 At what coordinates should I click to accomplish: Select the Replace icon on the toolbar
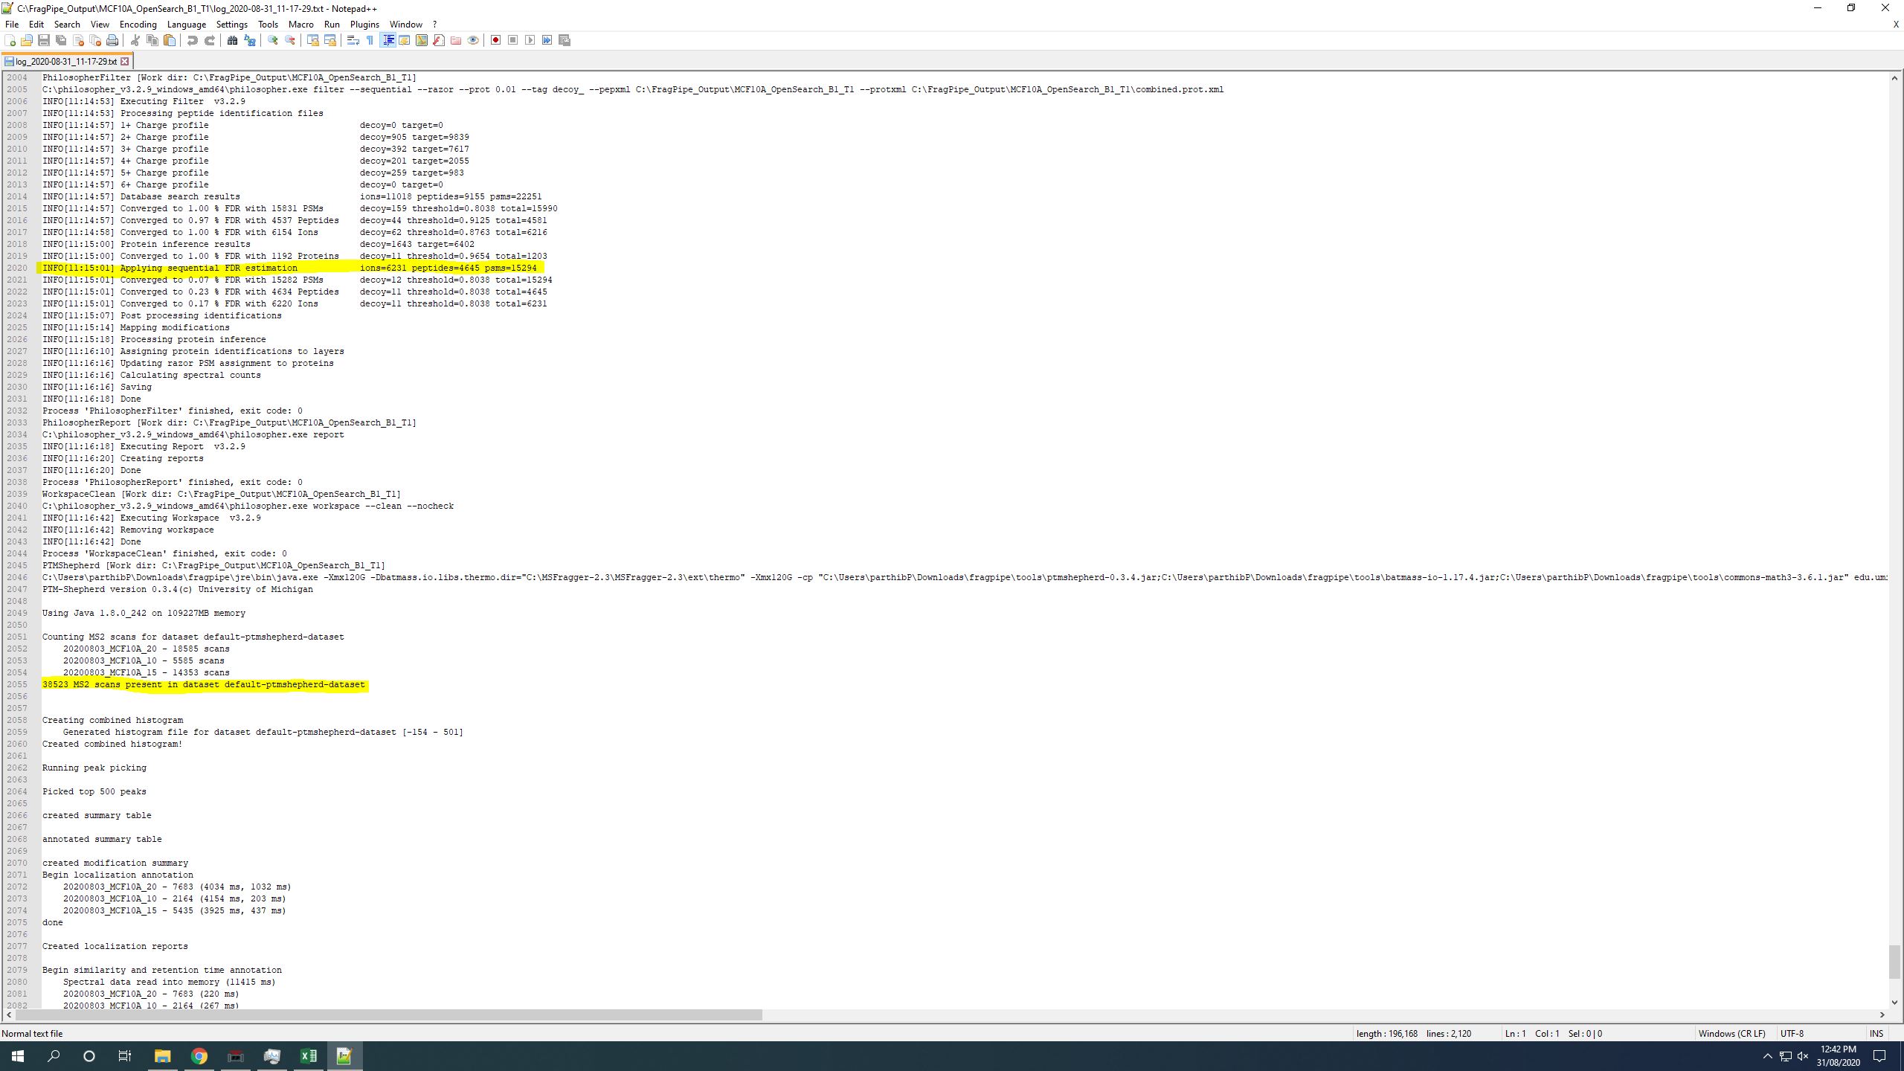pos(248,41)
